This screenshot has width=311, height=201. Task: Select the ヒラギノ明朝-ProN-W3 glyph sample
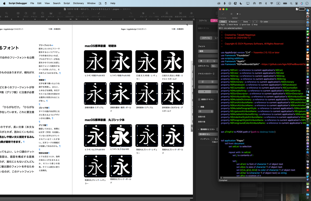(x=95, y=62)
